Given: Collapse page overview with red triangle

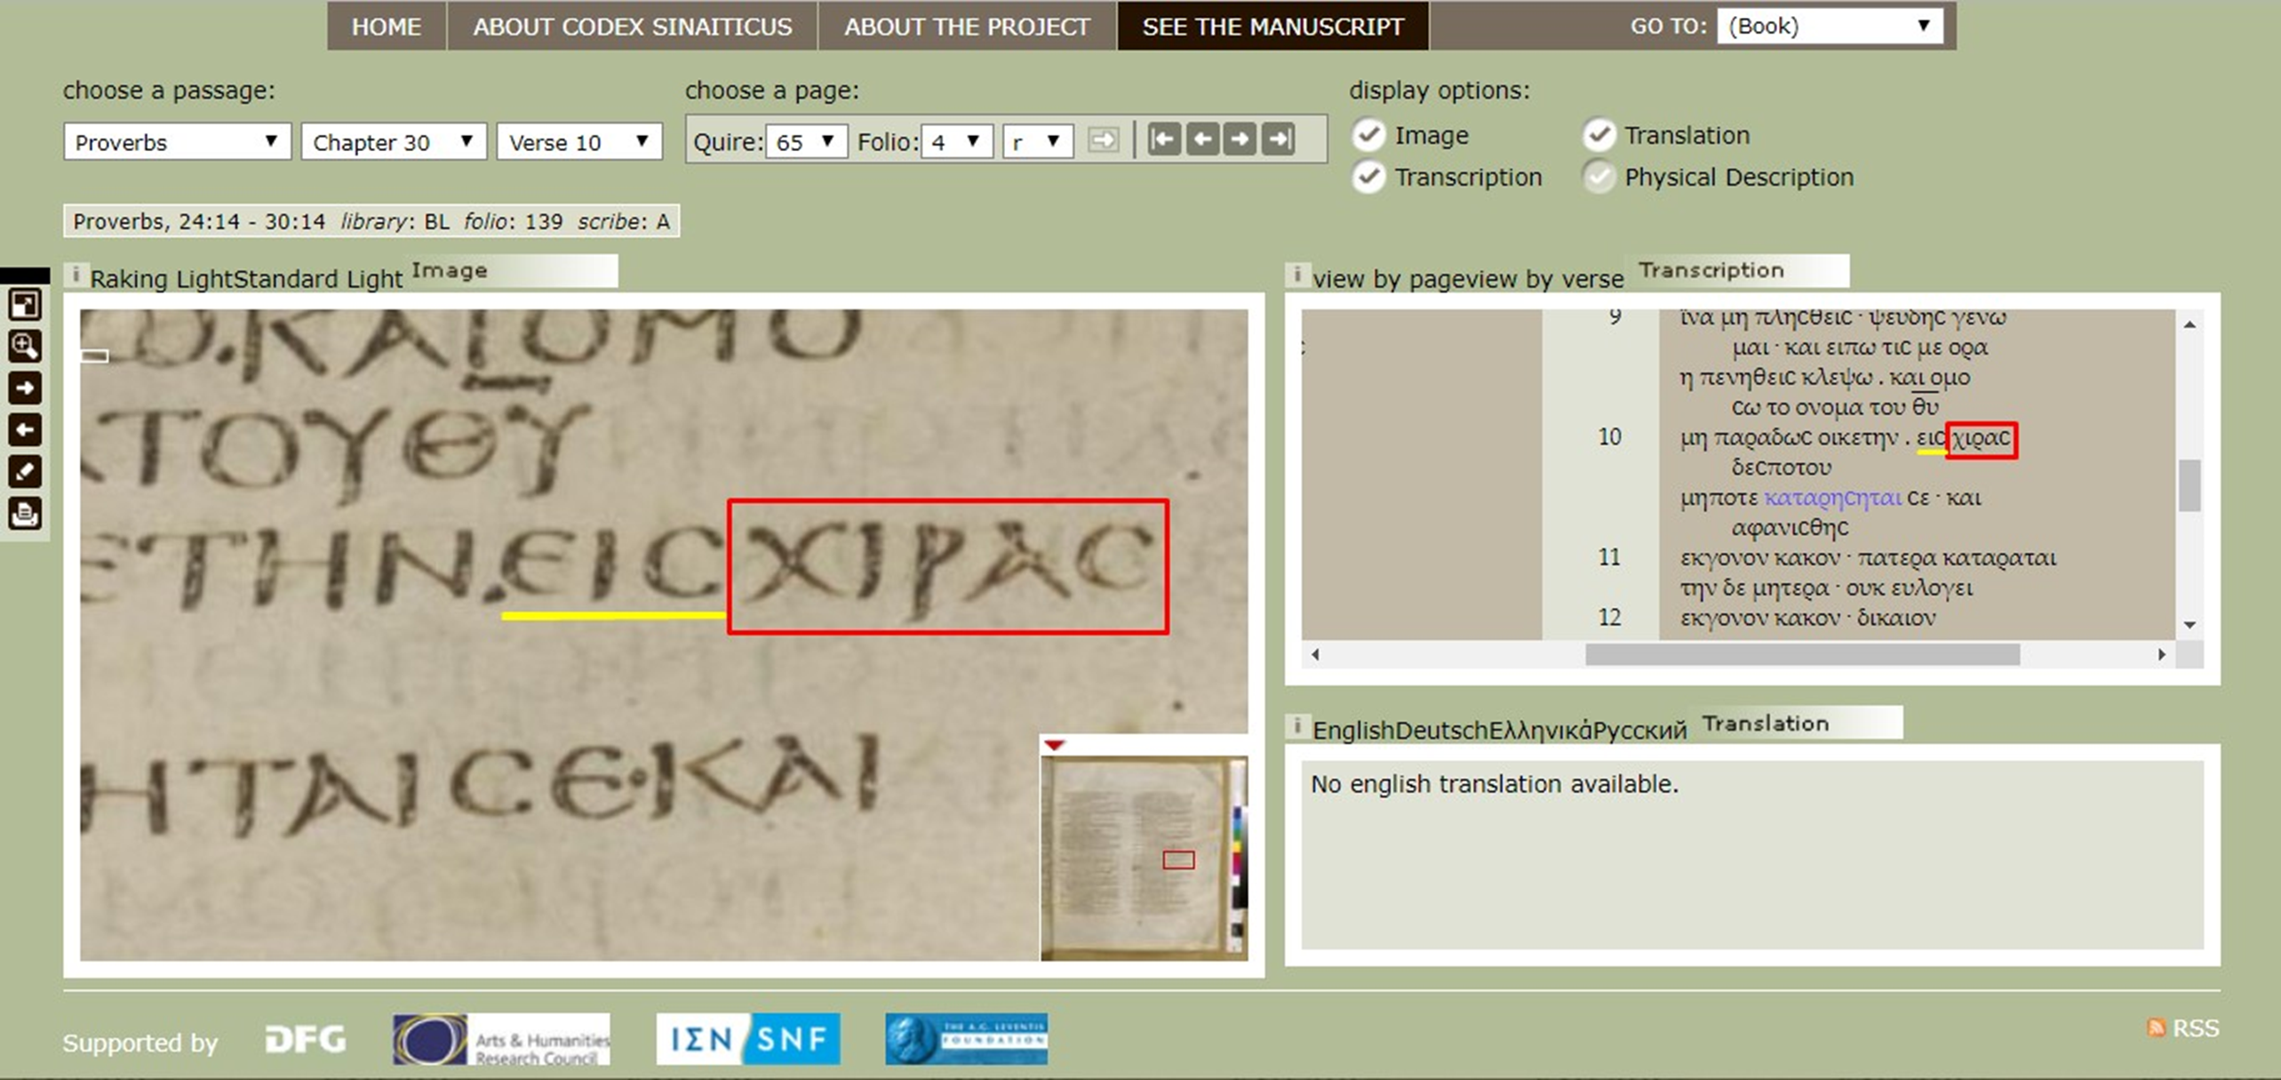Looking at the screenshot, I should (1055, 745).
